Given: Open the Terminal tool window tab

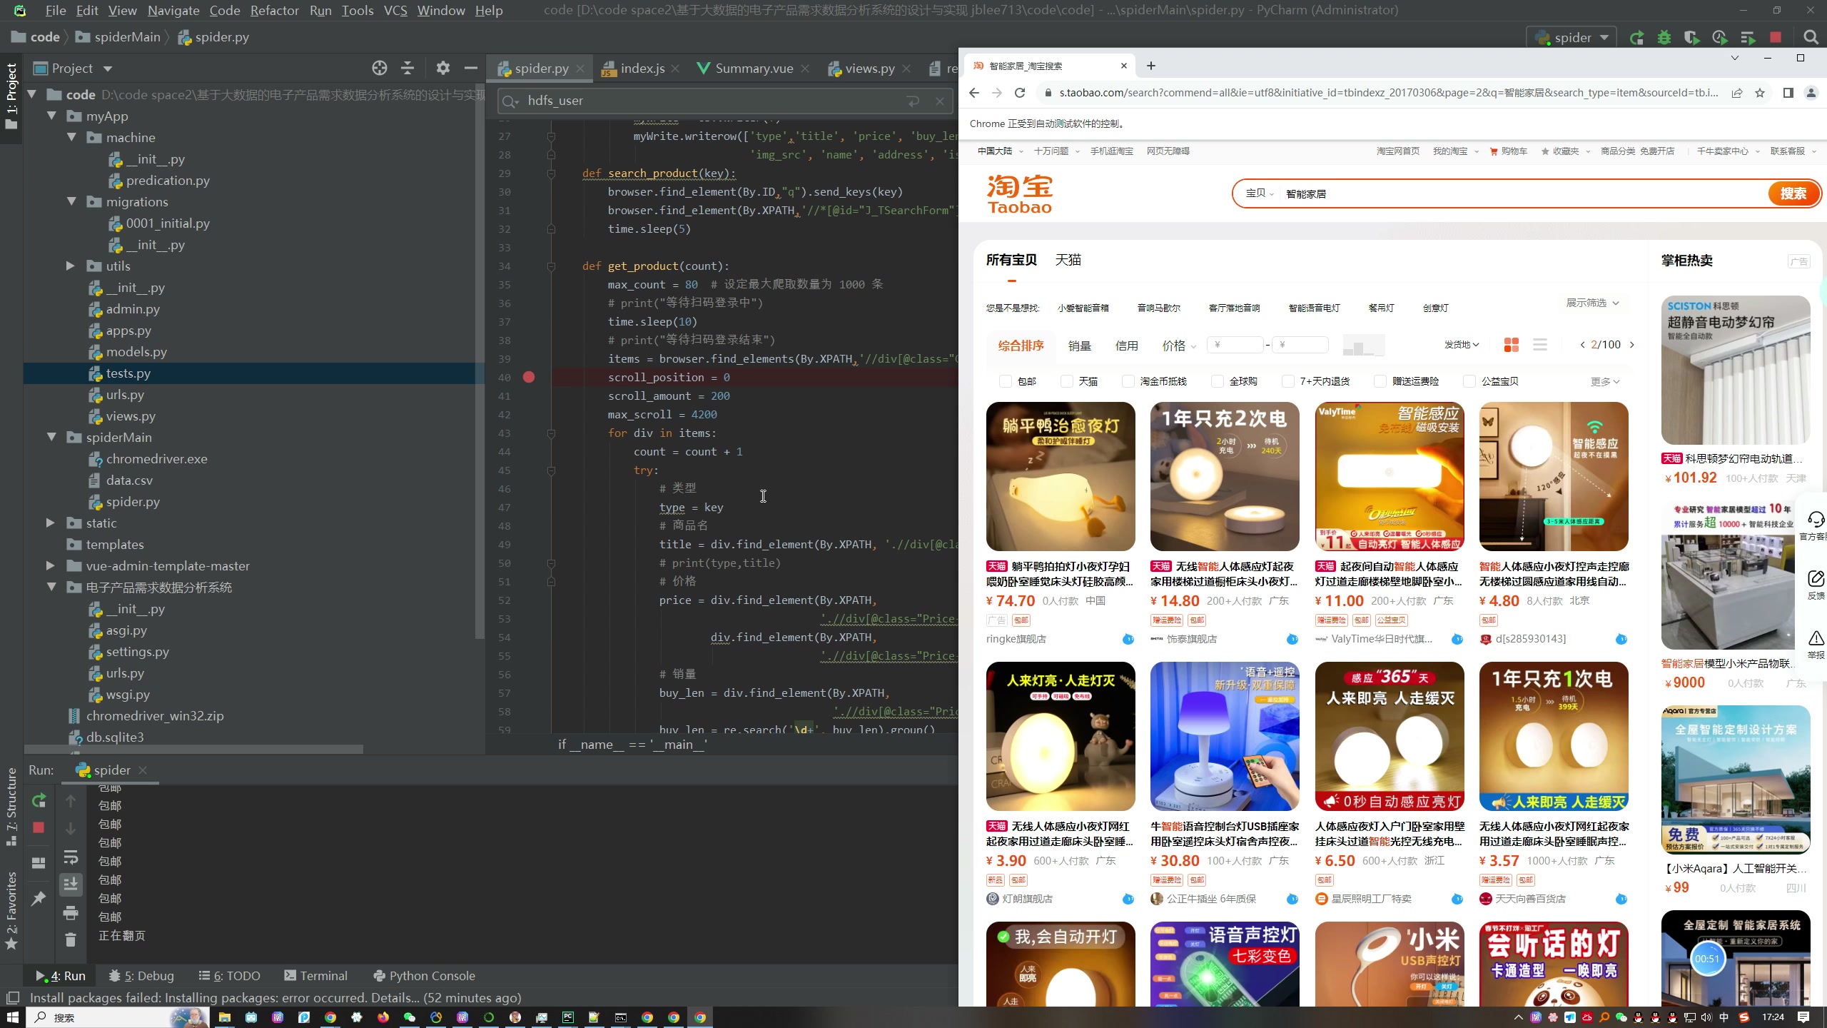Looking at the screenshot, I should [315, 976].
